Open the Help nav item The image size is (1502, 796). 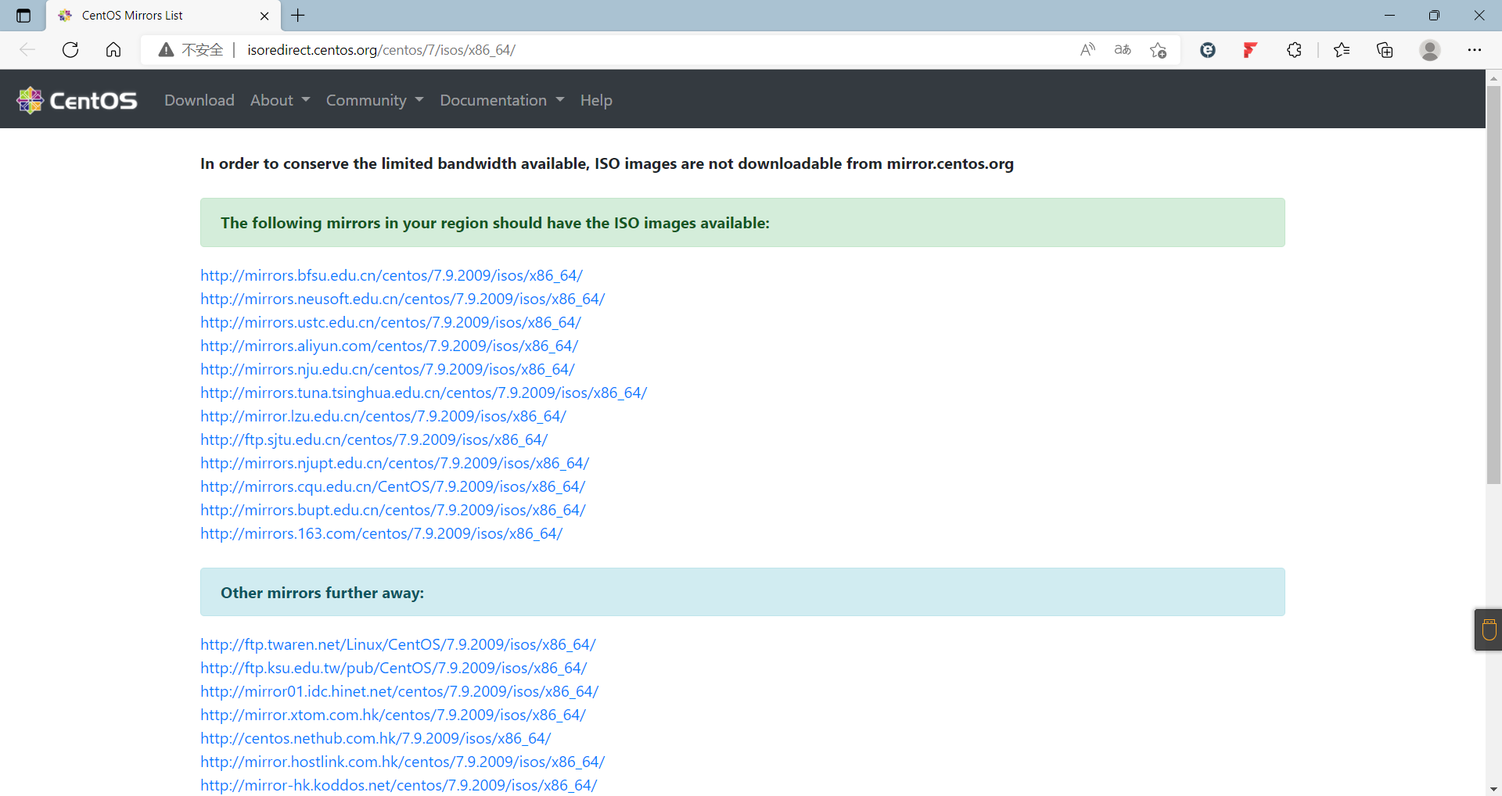[x=596, y=100]
